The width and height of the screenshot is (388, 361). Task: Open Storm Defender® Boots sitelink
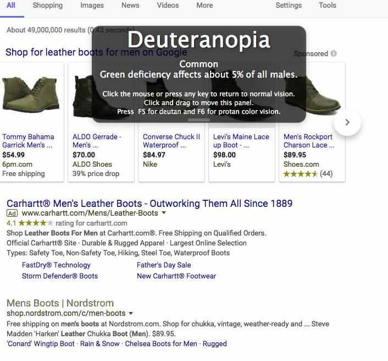tap(60, 276)
